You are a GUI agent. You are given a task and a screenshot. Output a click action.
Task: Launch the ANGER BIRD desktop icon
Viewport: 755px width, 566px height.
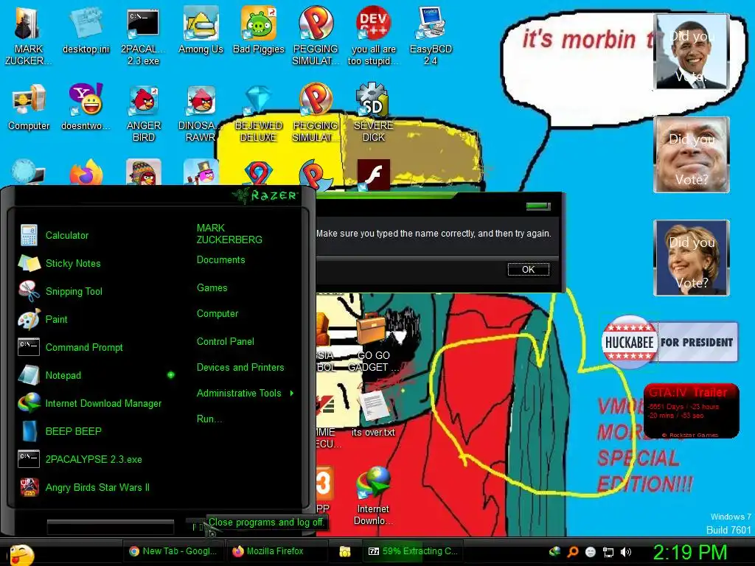click(144, 113)
